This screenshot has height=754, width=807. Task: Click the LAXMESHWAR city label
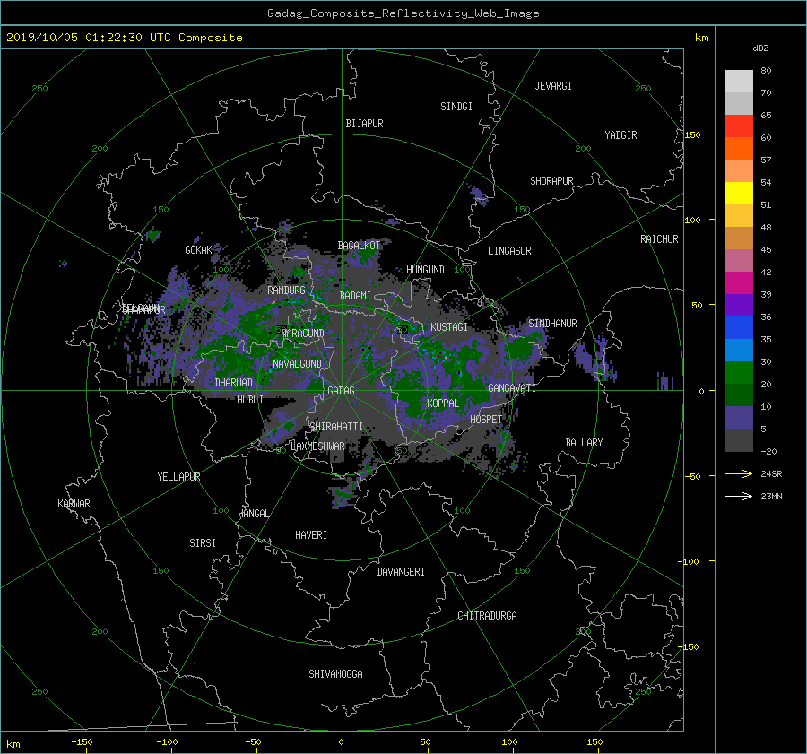[318, 446]
